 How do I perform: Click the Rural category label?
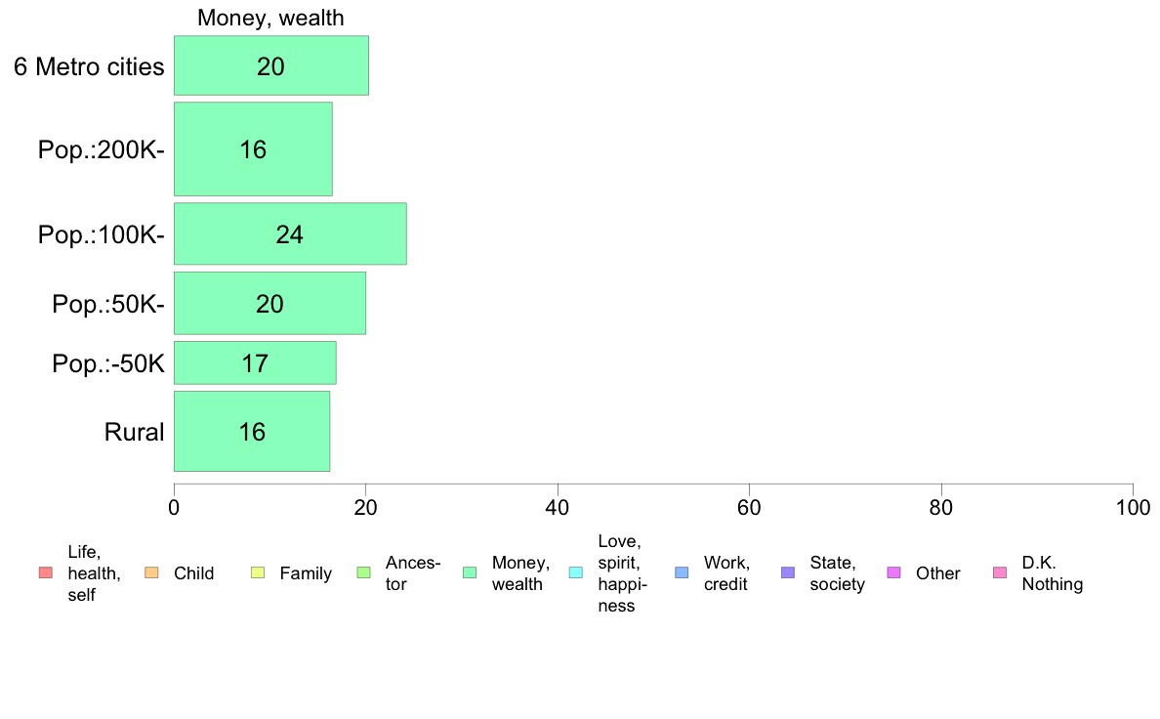coord(134,432)
